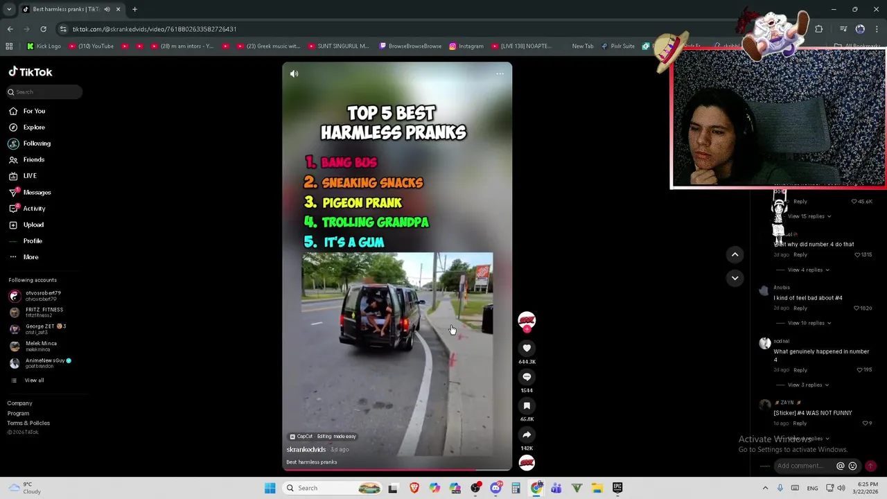Mute the video with the speaker icon
The image size is (887, 499).
294,73
